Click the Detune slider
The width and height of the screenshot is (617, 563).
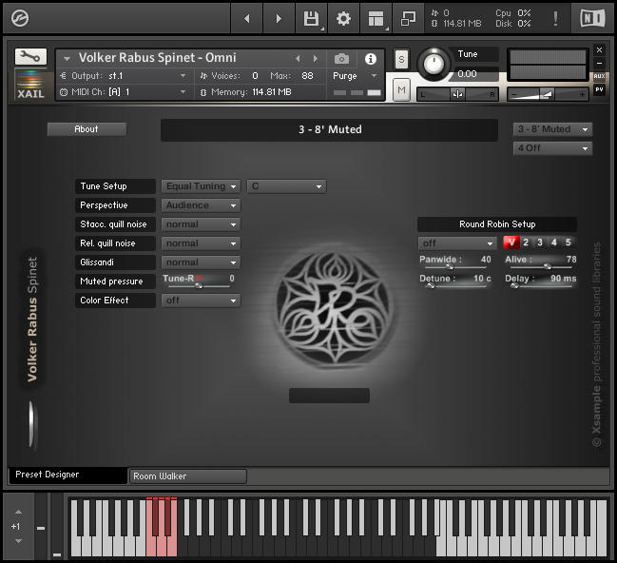coord(455,286)
